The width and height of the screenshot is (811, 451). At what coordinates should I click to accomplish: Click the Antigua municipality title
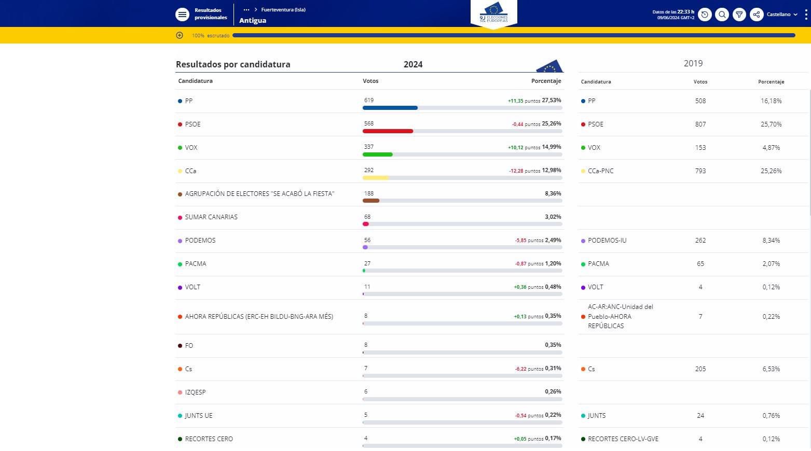(253, 20)
